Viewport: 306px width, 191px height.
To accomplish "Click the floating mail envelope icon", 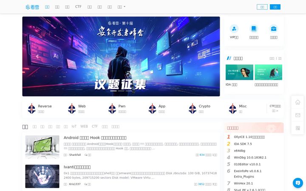I will (297, 115).
